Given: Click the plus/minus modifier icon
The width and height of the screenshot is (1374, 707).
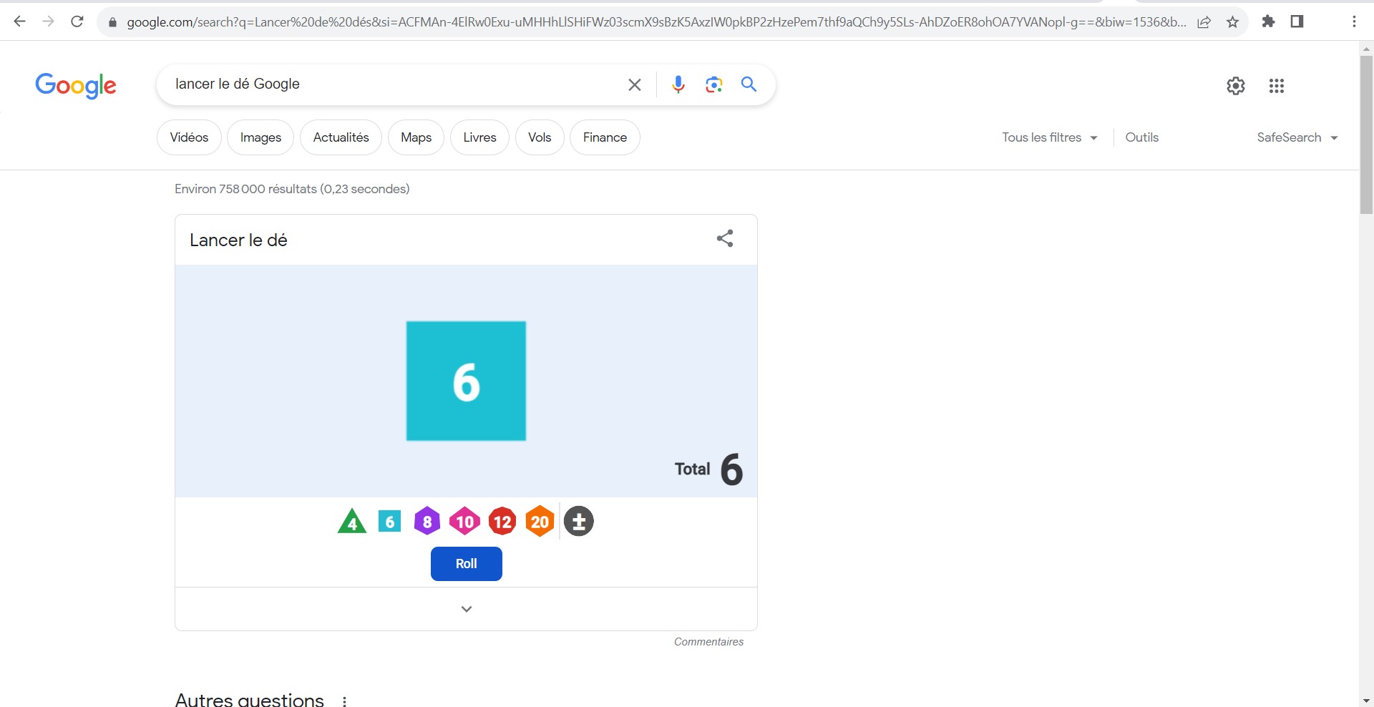Looking at the screenshot, I should (x=579, y=522).
